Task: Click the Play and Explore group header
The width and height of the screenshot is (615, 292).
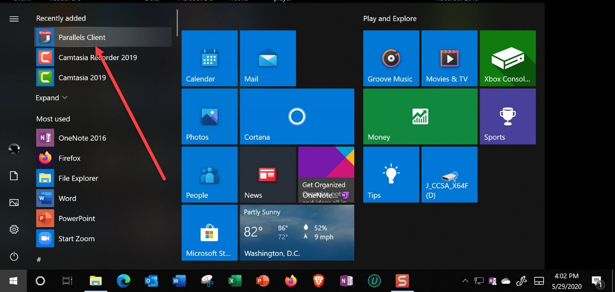Action: pyautogui.click(x=390, y=19)
